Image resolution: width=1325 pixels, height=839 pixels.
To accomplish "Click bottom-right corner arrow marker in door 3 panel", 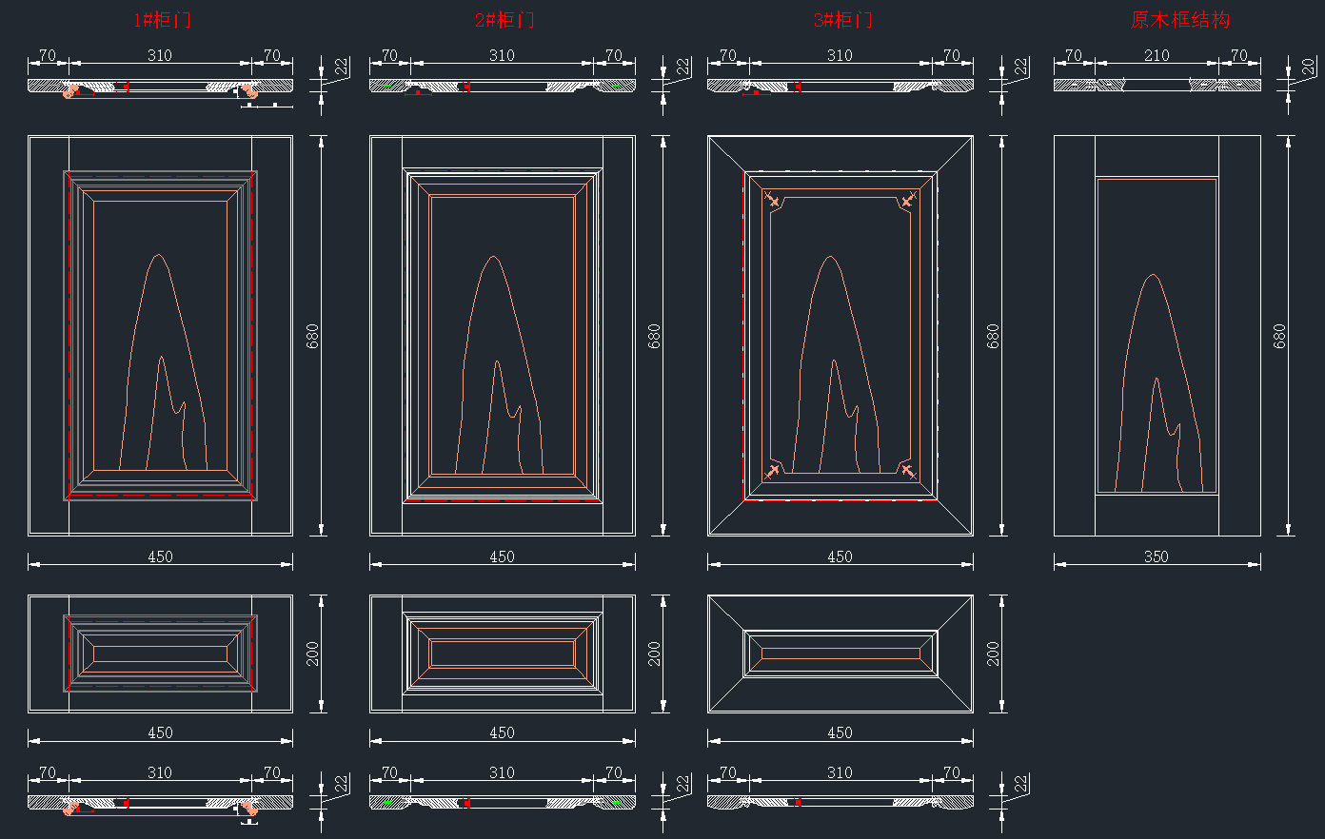I will point(908,470).
